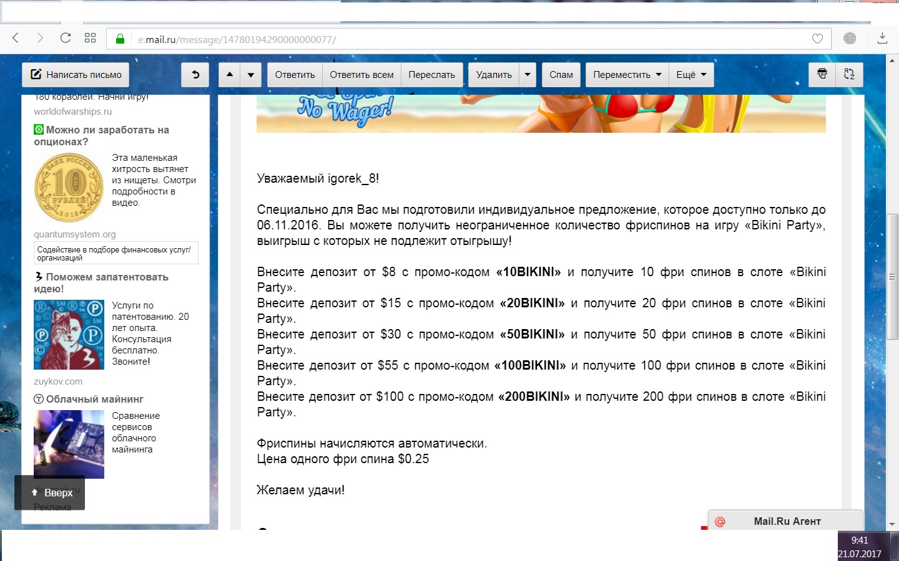The width and height of the screenshot is (899, 561).
Task: Click promo code «50BIKINI» text
Action: pos(532,334)
